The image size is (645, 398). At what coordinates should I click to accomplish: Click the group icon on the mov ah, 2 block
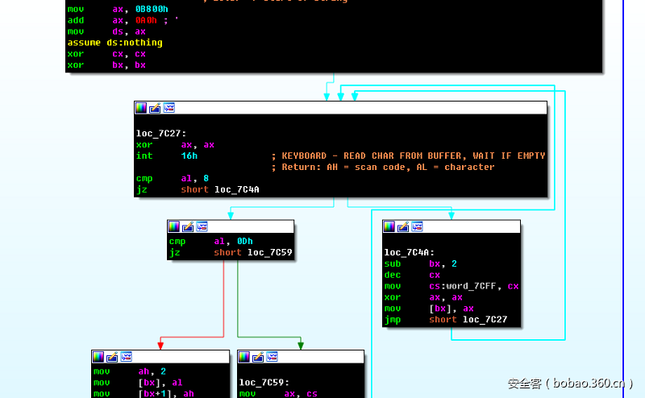click(127, 358)
